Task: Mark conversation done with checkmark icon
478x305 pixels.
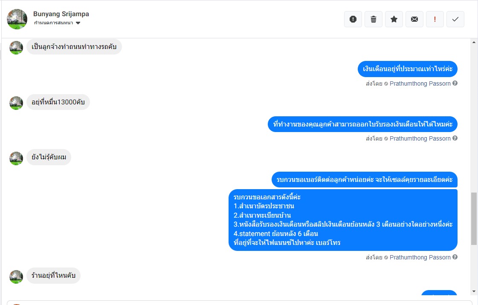Action: [x=455, y=19]
